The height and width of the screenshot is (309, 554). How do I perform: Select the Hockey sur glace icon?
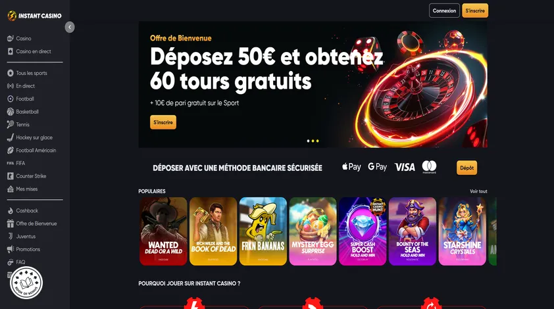pyautogui.click(x=11, y=137)
